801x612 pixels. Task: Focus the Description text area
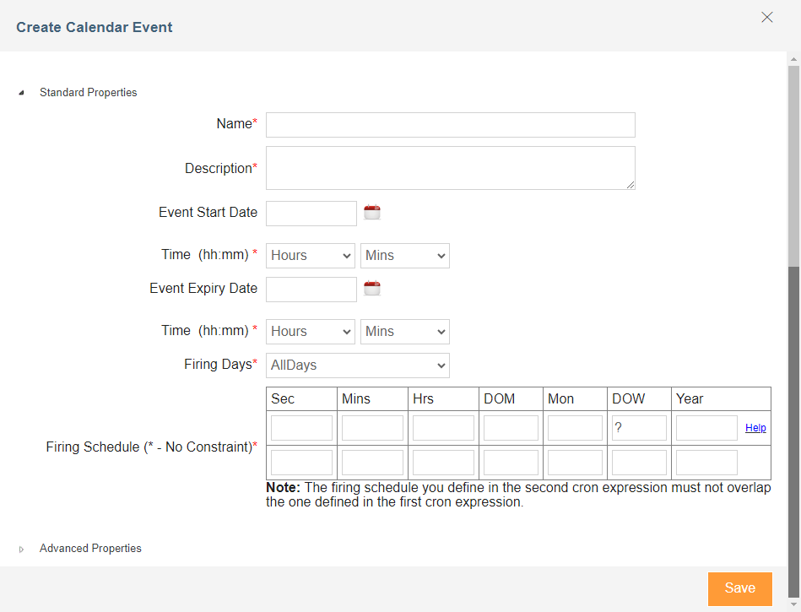coord(451,168)
